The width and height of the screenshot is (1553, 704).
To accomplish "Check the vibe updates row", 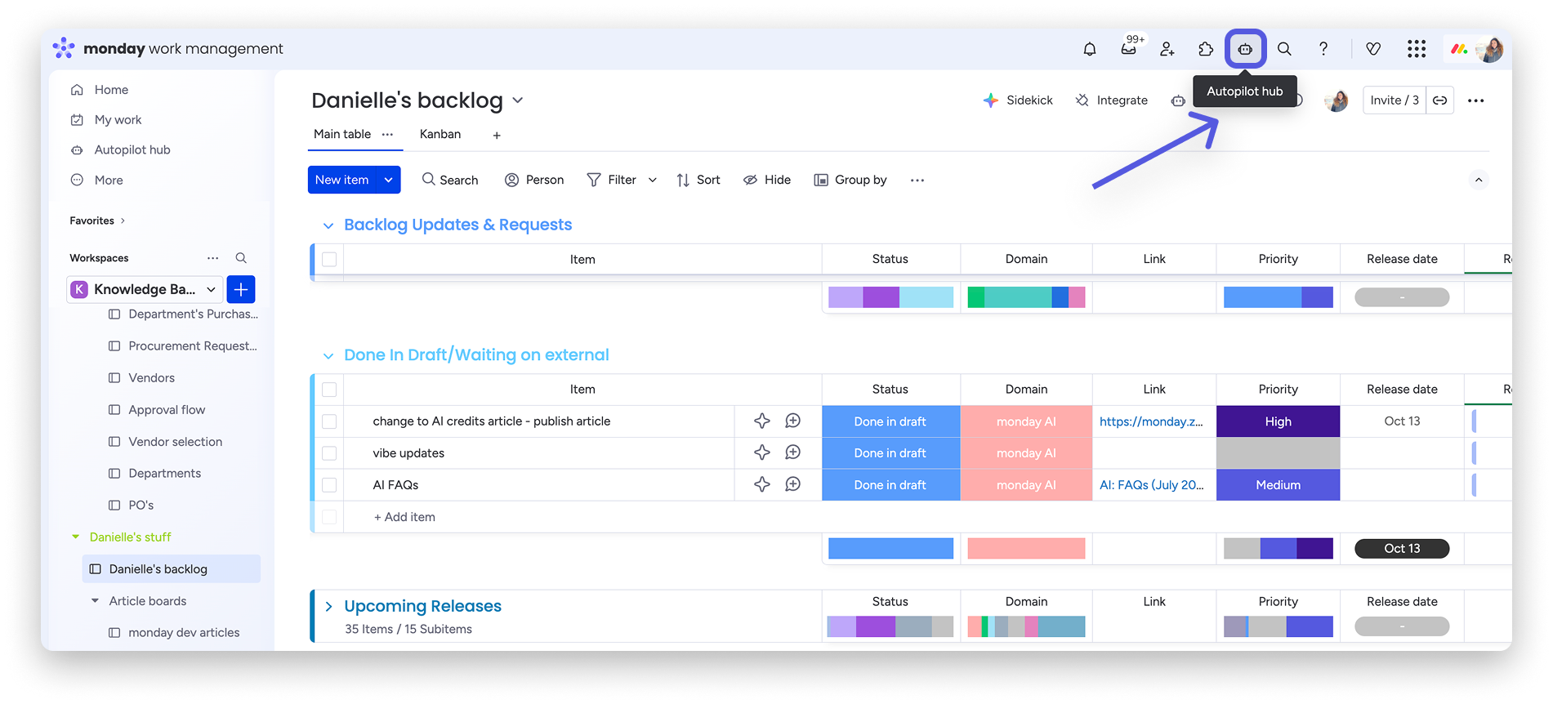I will click(x=329, y=453).
